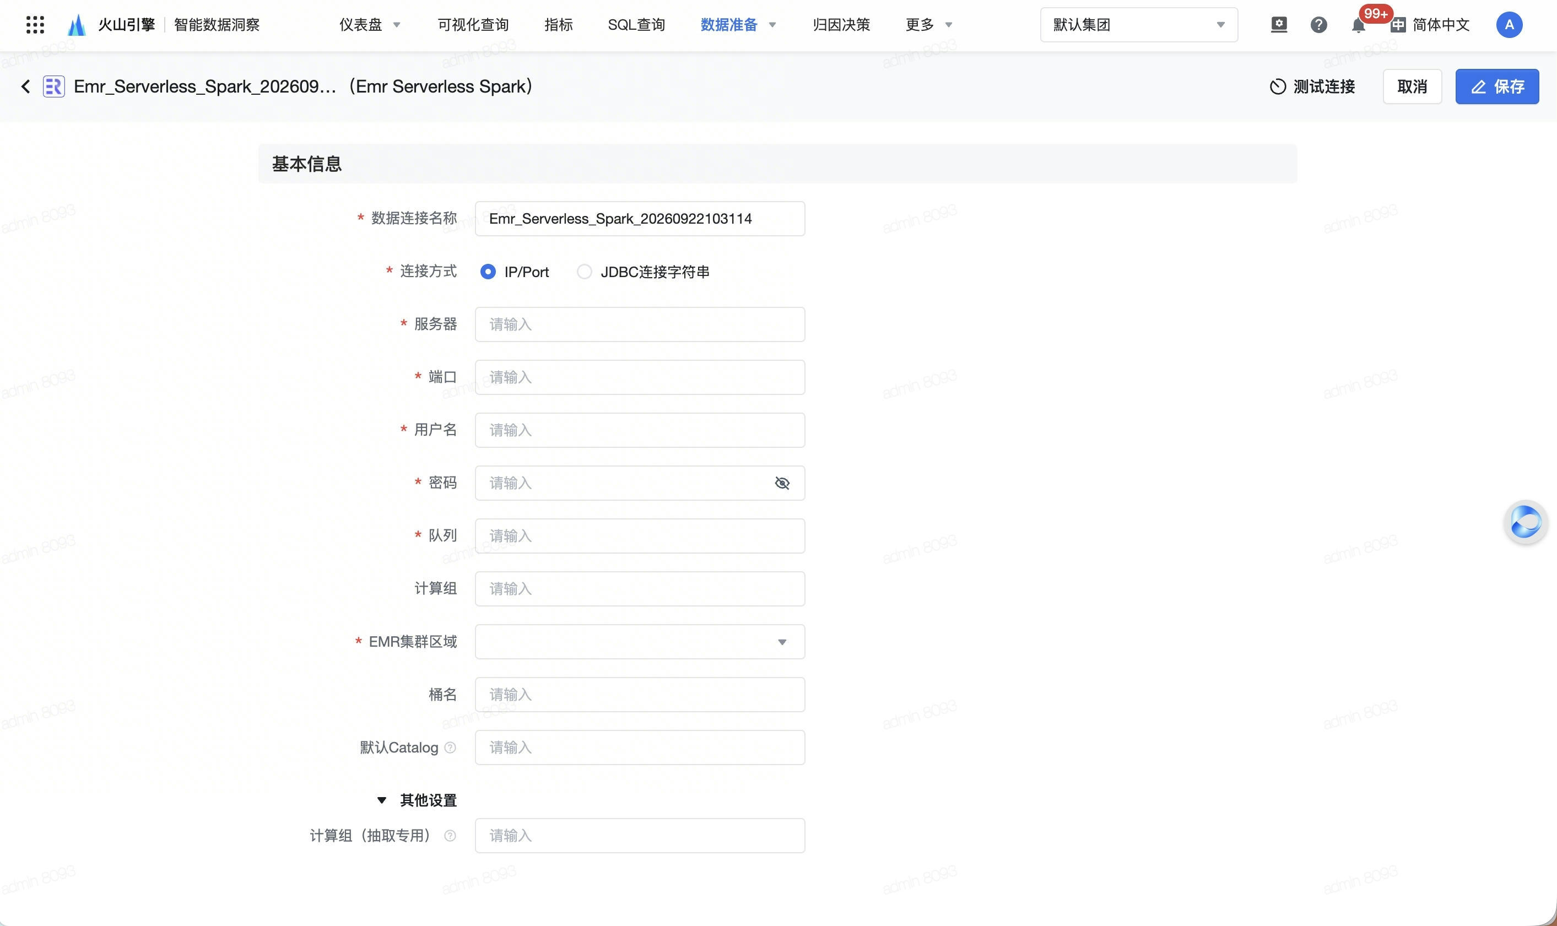Open the 默认集团 group selector

(1139, 25)
